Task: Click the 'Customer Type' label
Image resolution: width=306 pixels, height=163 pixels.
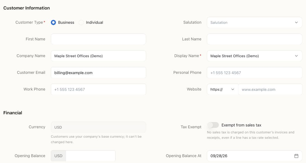Action: click(29, 22)
